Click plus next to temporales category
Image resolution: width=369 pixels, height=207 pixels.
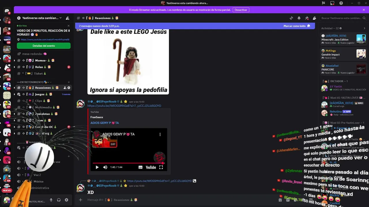pos(69,142)
